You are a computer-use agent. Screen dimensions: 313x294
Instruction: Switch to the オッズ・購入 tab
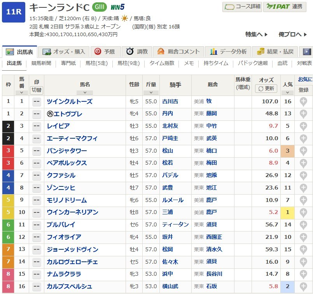(64, 52)
